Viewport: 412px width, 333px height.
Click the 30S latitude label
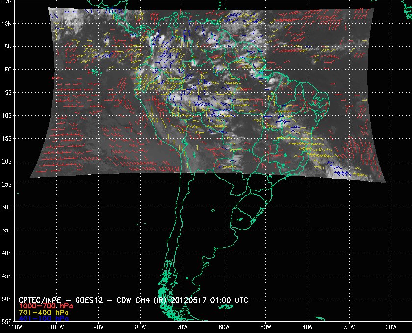coord(7,207)
